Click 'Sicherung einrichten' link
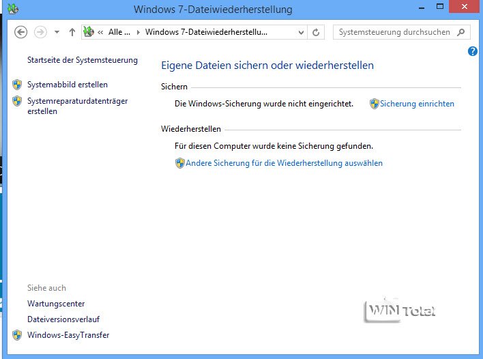Viewport: 483px width, 359px height. click(x=417, y=104)
